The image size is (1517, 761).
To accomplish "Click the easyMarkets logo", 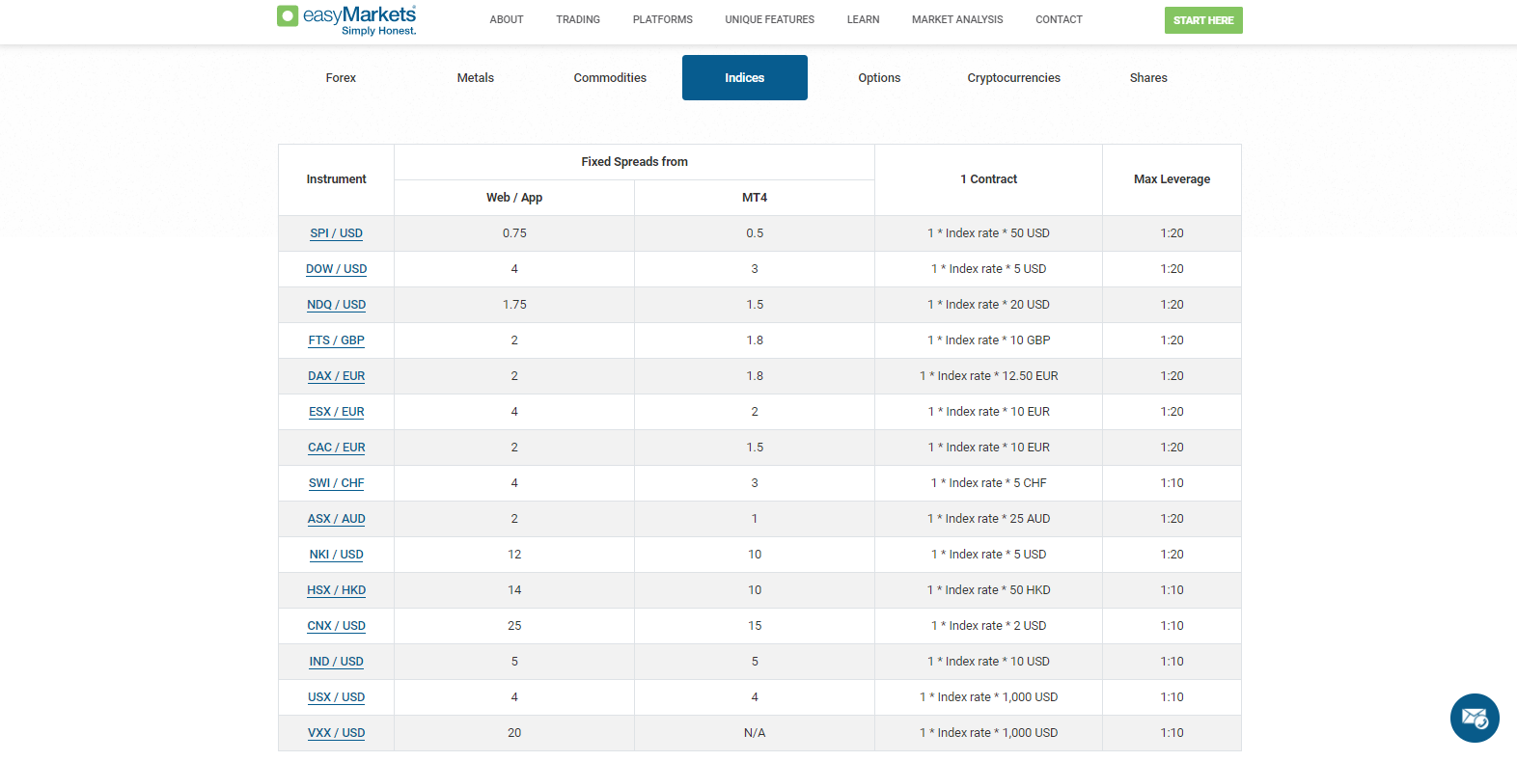I will coord(346,20).
